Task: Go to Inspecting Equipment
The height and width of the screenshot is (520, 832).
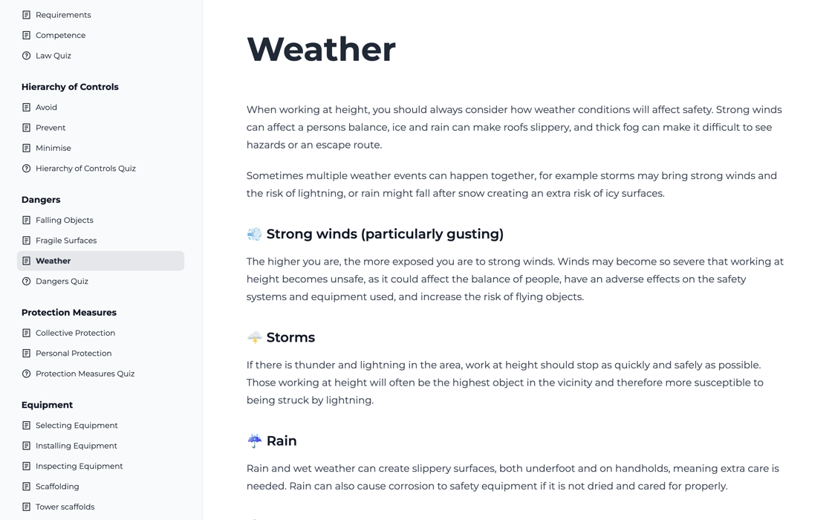Action: (79, 467)
